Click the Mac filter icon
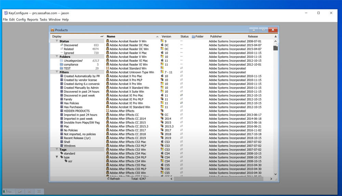This screenshot has width=342, height=196. point(62,126)
